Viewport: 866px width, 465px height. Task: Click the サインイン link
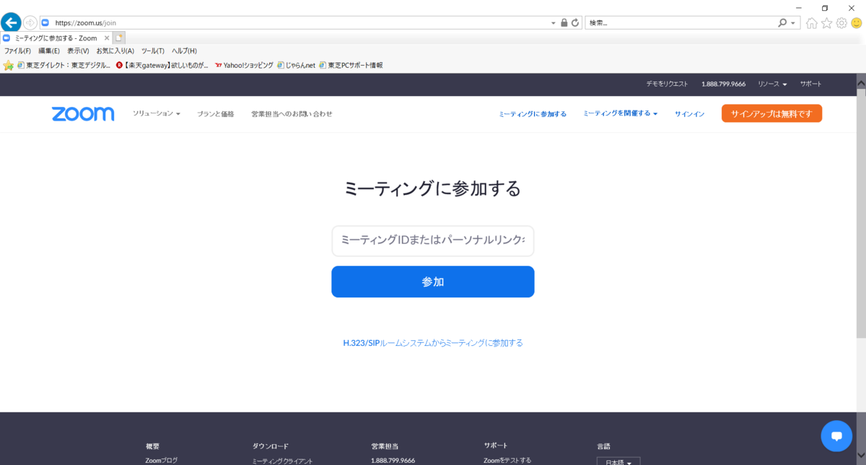click(x=689, y=114)
